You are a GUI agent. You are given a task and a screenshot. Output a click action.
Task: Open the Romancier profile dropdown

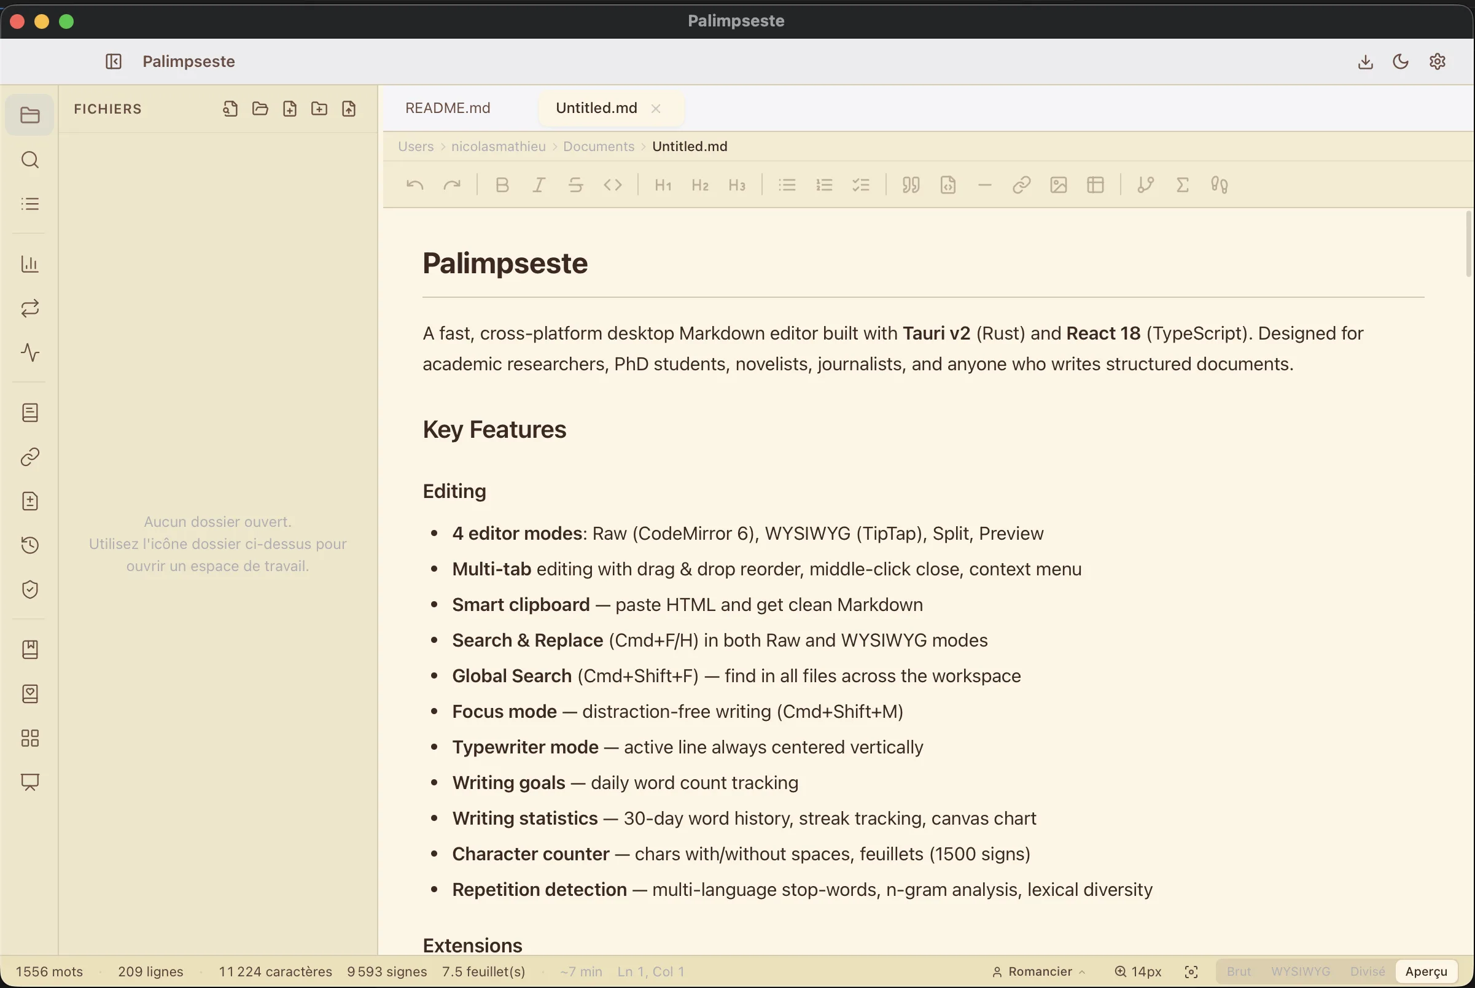click(1038, 971)
